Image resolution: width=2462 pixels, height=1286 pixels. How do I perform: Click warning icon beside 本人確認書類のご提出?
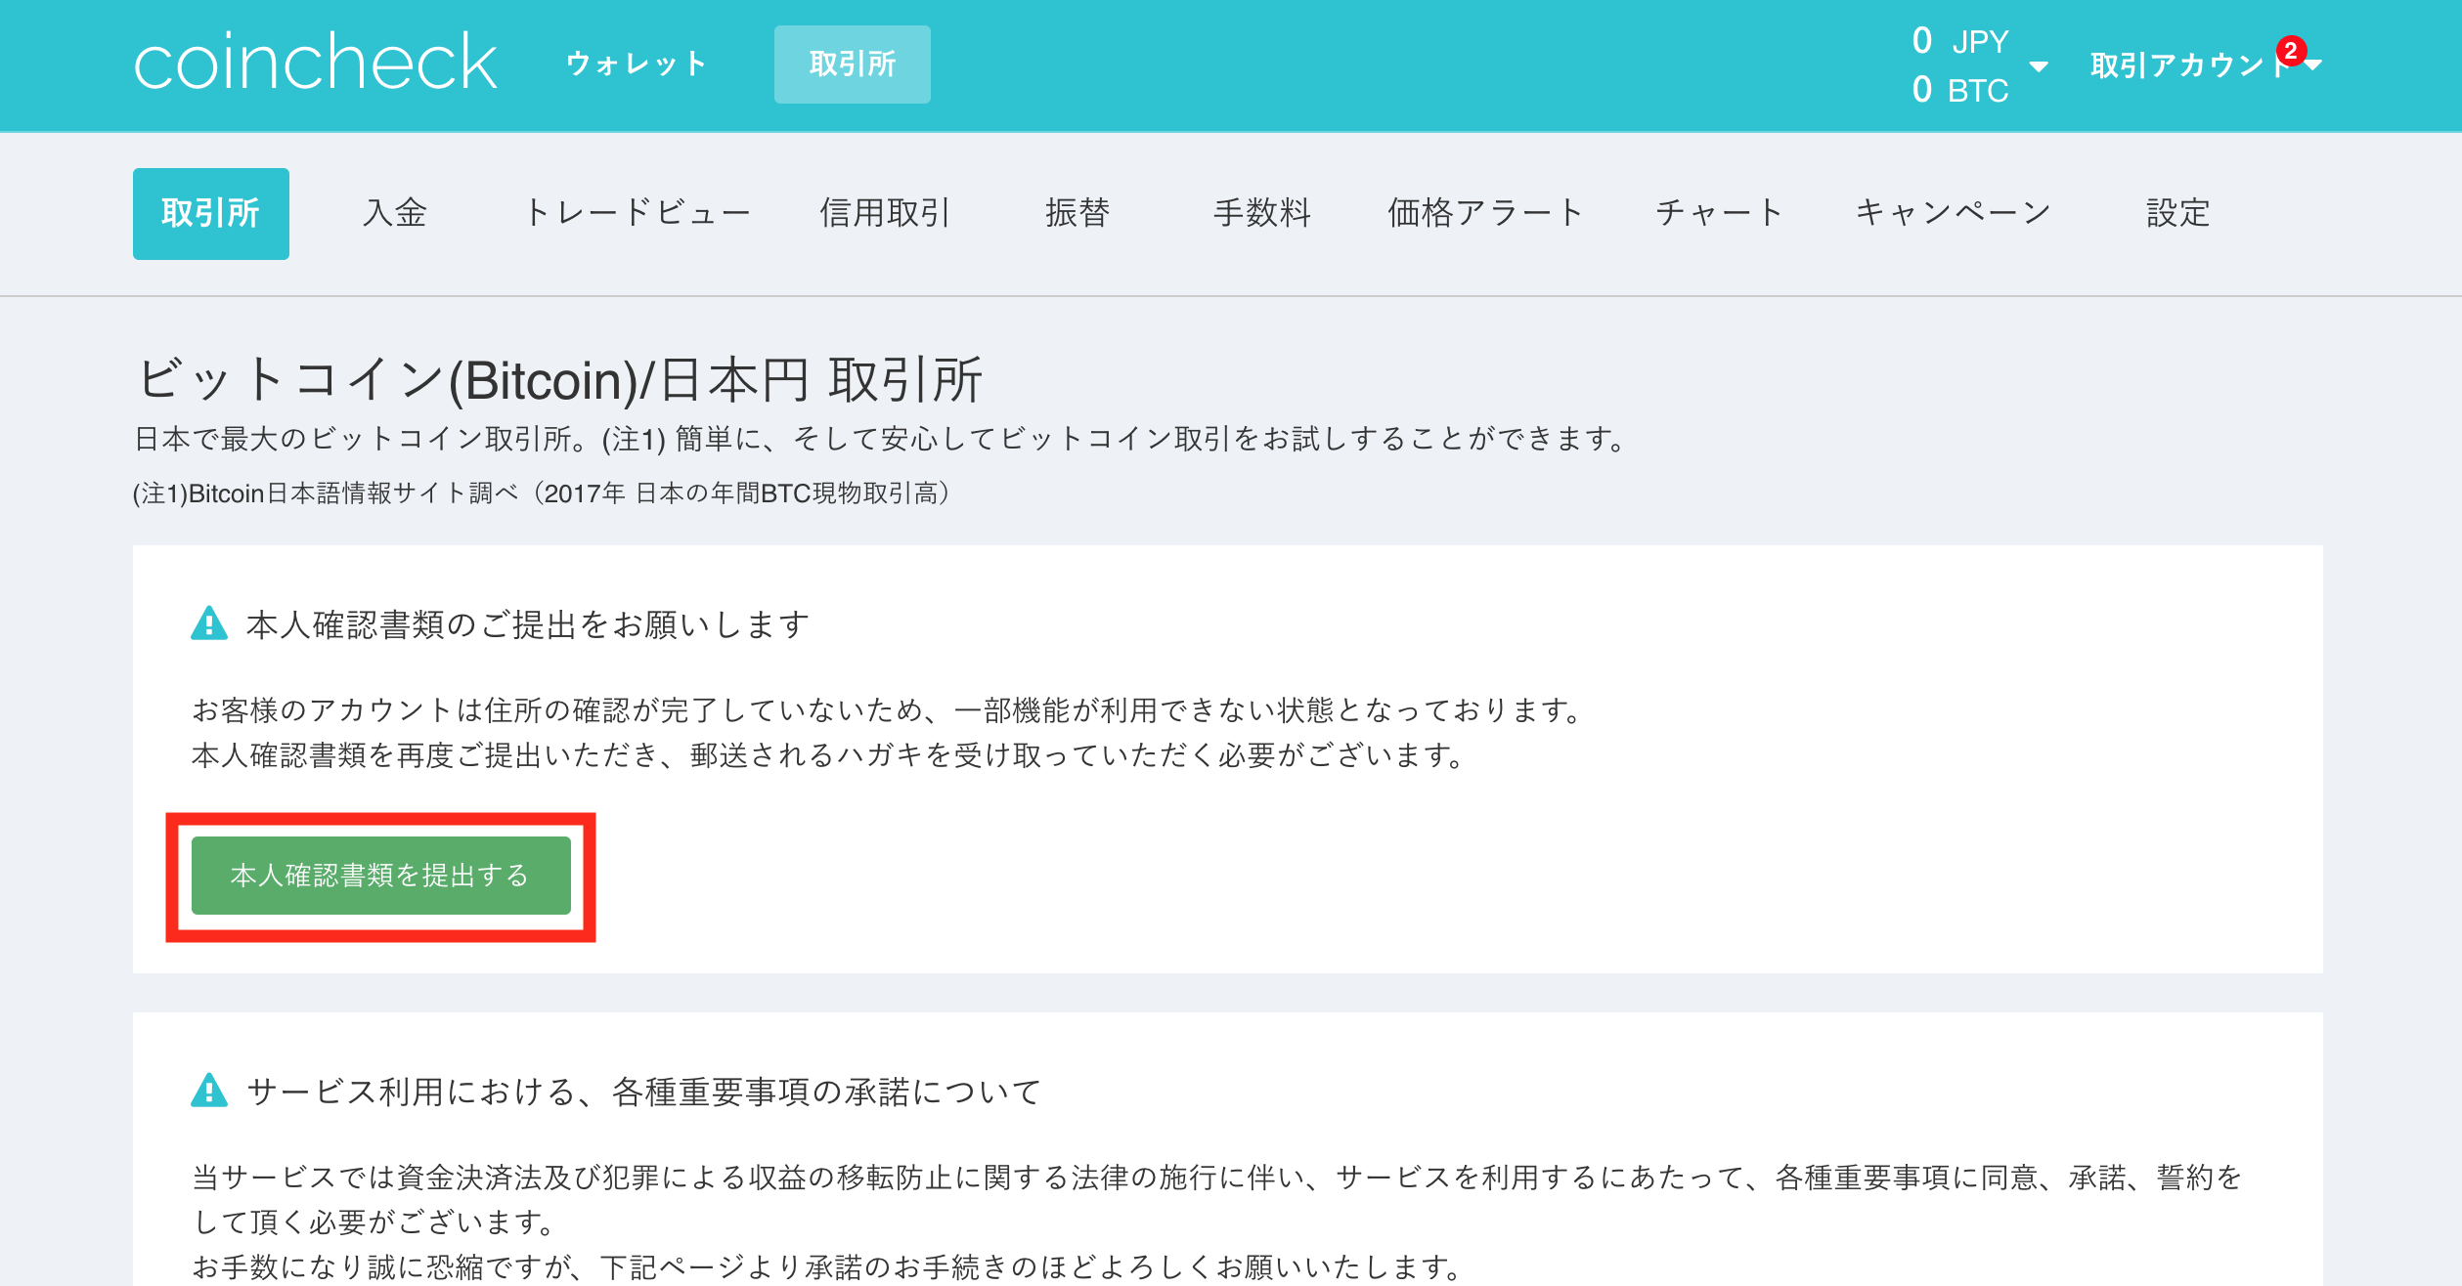(x=209, y=623)
